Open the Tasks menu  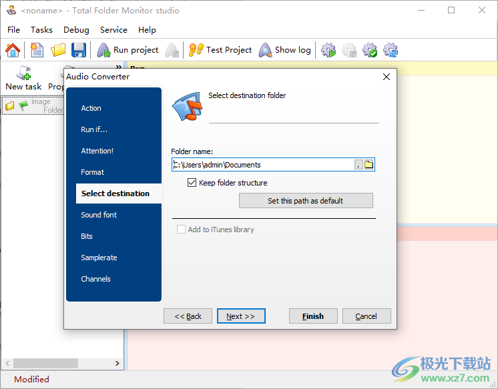[x=41, y=30]
